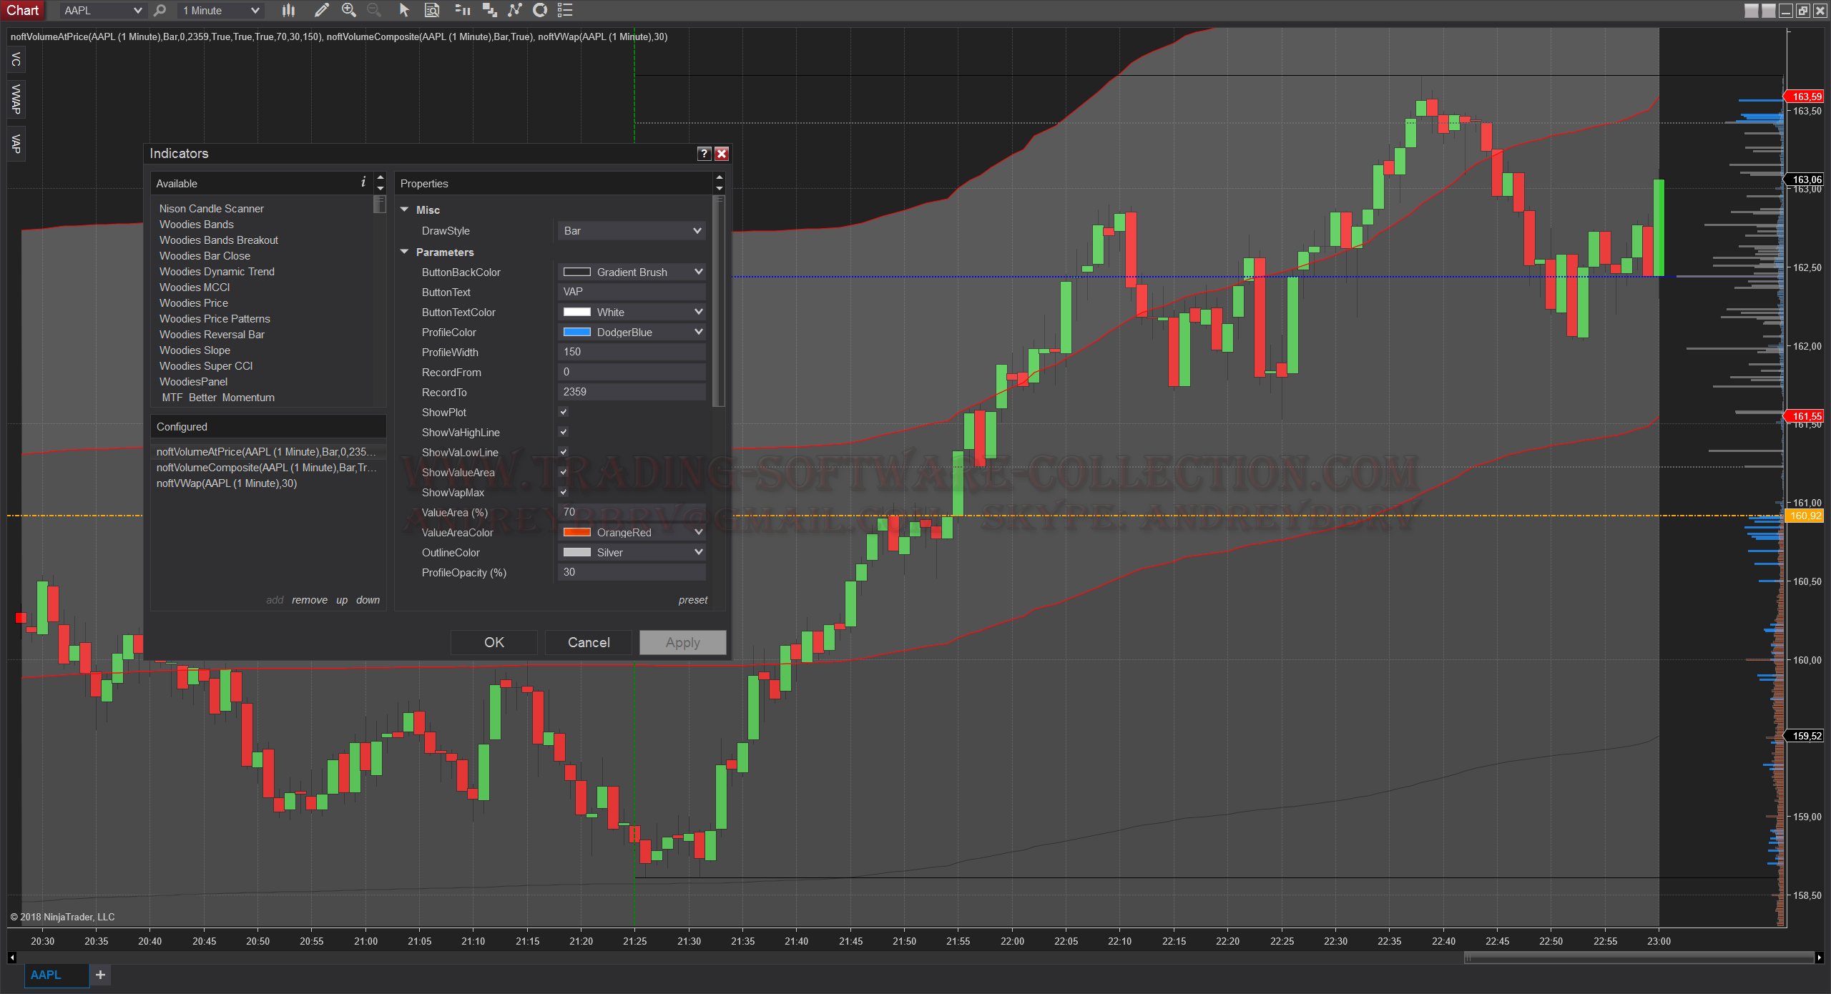Disable the ShowVapMax checkbox
This screenshot has width=1831, height=994.
point(564,492)
